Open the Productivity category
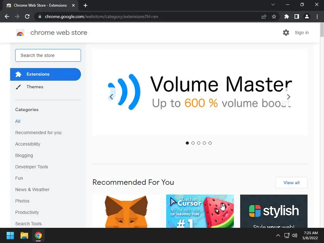 click(x=27, y=212)
